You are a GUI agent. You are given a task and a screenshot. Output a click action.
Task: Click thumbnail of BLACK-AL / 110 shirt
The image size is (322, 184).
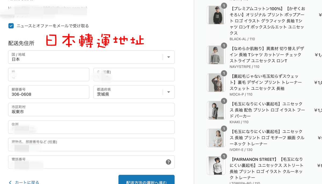click(x=216, y=15)
